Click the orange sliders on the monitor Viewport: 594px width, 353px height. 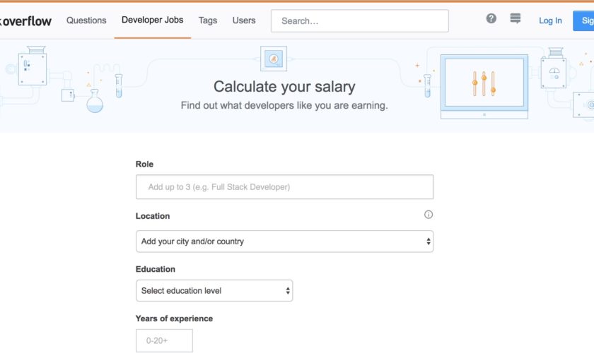point(484,83)
